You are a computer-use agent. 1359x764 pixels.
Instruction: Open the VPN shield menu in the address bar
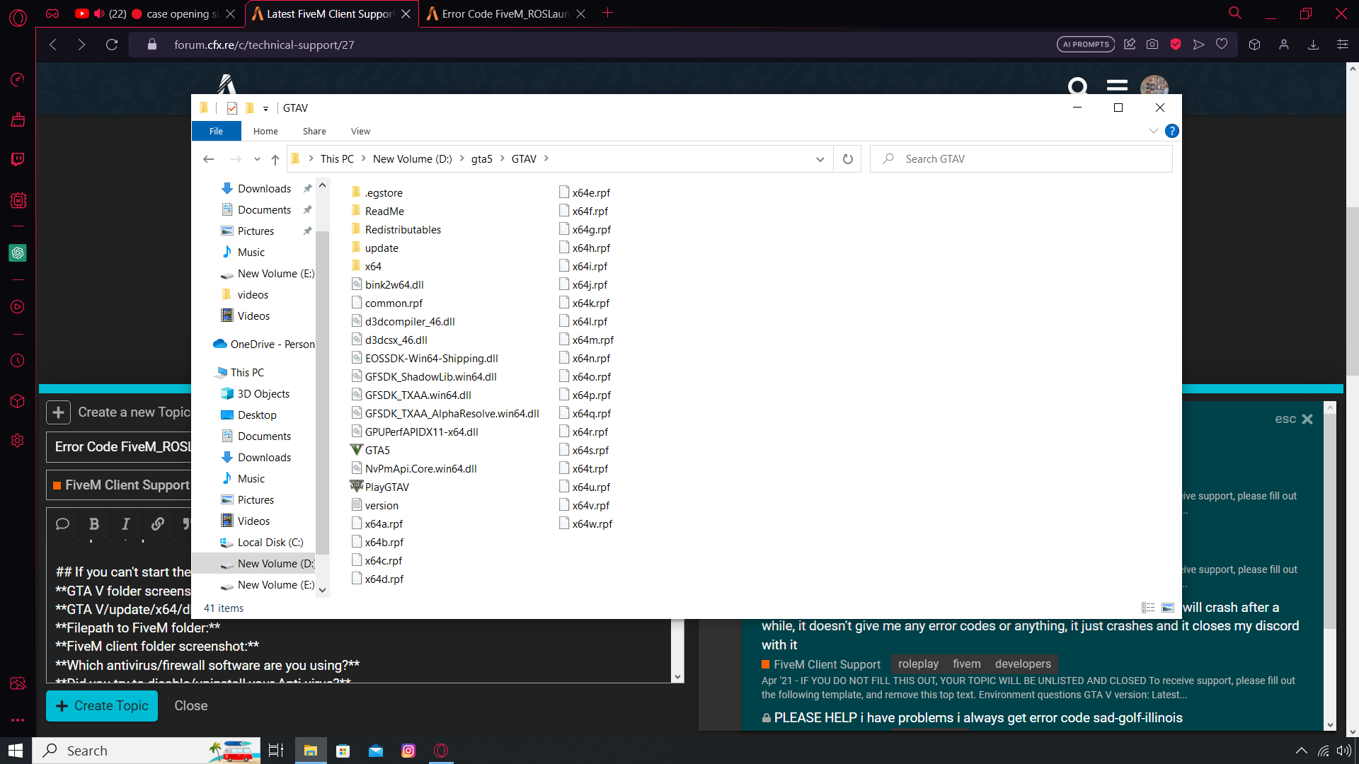click(x=1176, y=44)
